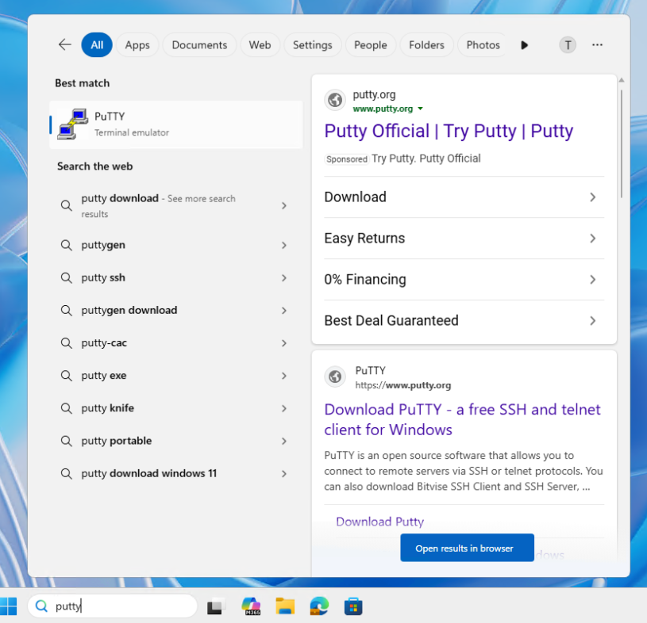The height and width of the screenshot is (623, 647).
Task: Open the options menu via the ellipsis
Action: pos(597,45)
